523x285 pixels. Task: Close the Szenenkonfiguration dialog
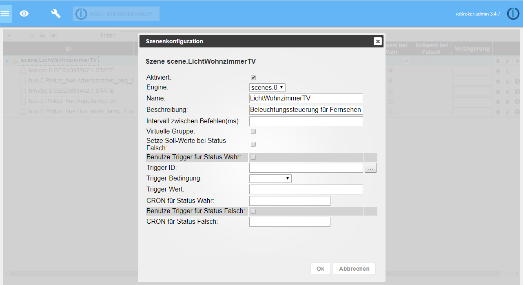377,41
